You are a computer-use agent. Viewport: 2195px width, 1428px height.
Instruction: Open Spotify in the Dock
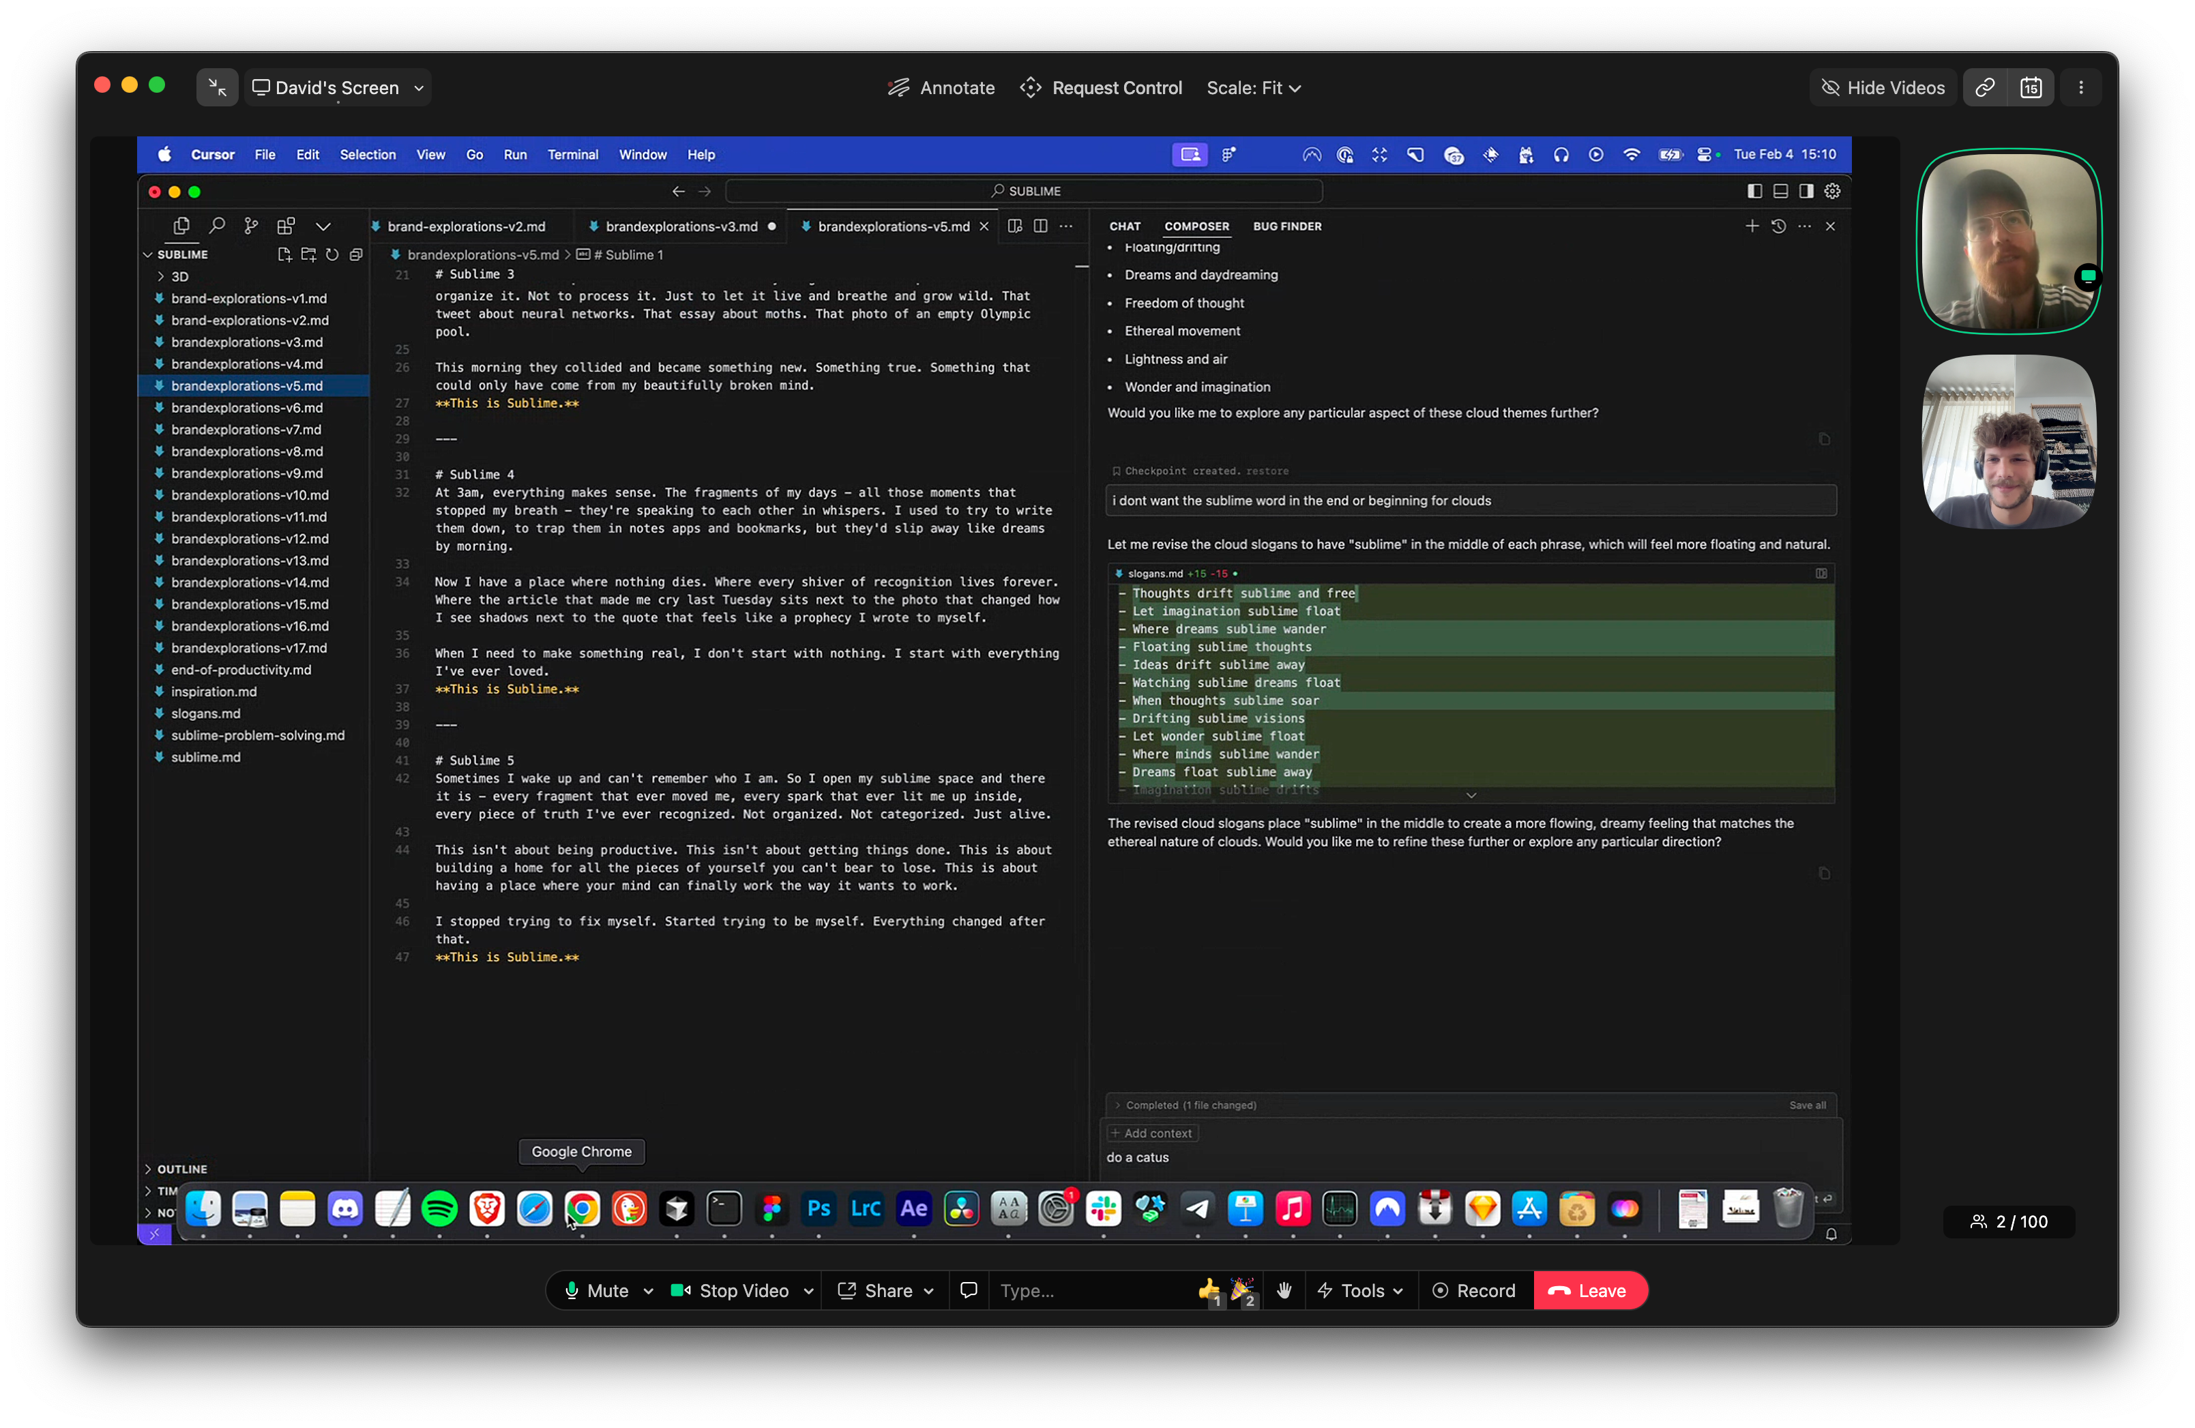pos(439,1208)
